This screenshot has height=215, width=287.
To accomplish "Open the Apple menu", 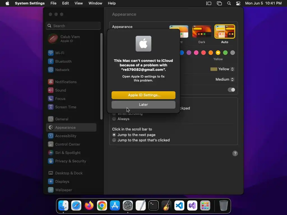I will point(7,3).
